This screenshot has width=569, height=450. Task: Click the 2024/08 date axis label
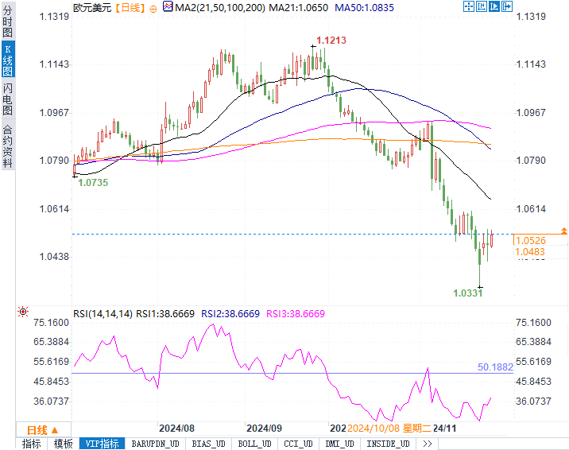click(176, 429)
